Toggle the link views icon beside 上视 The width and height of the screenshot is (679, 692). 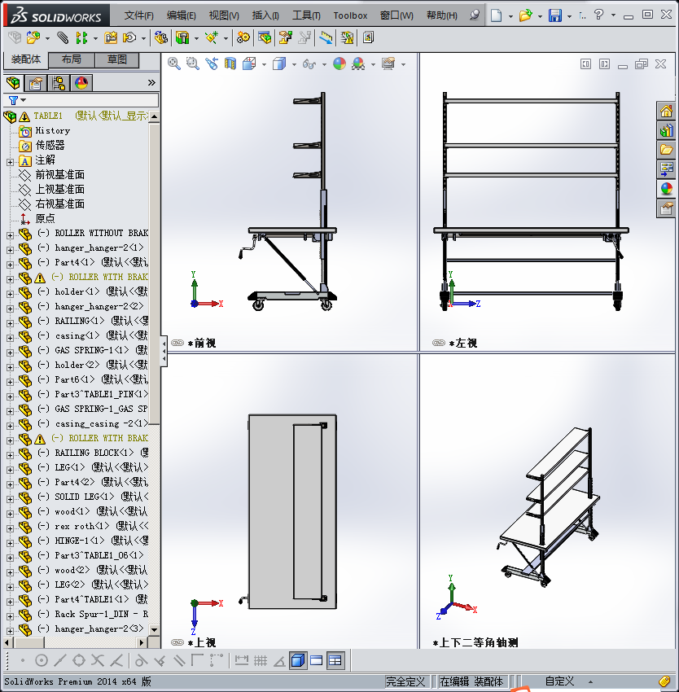177,642
